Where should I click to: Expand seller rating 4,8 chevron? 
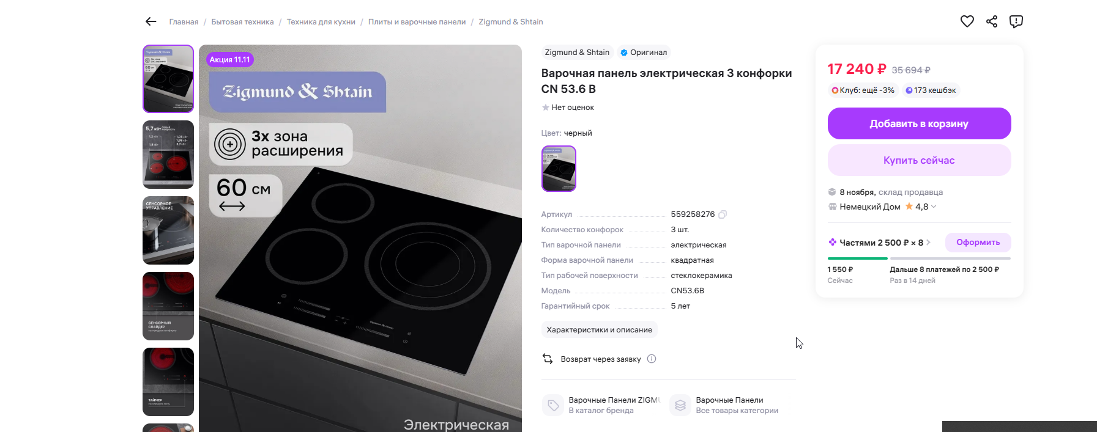[x=934, y=207]
